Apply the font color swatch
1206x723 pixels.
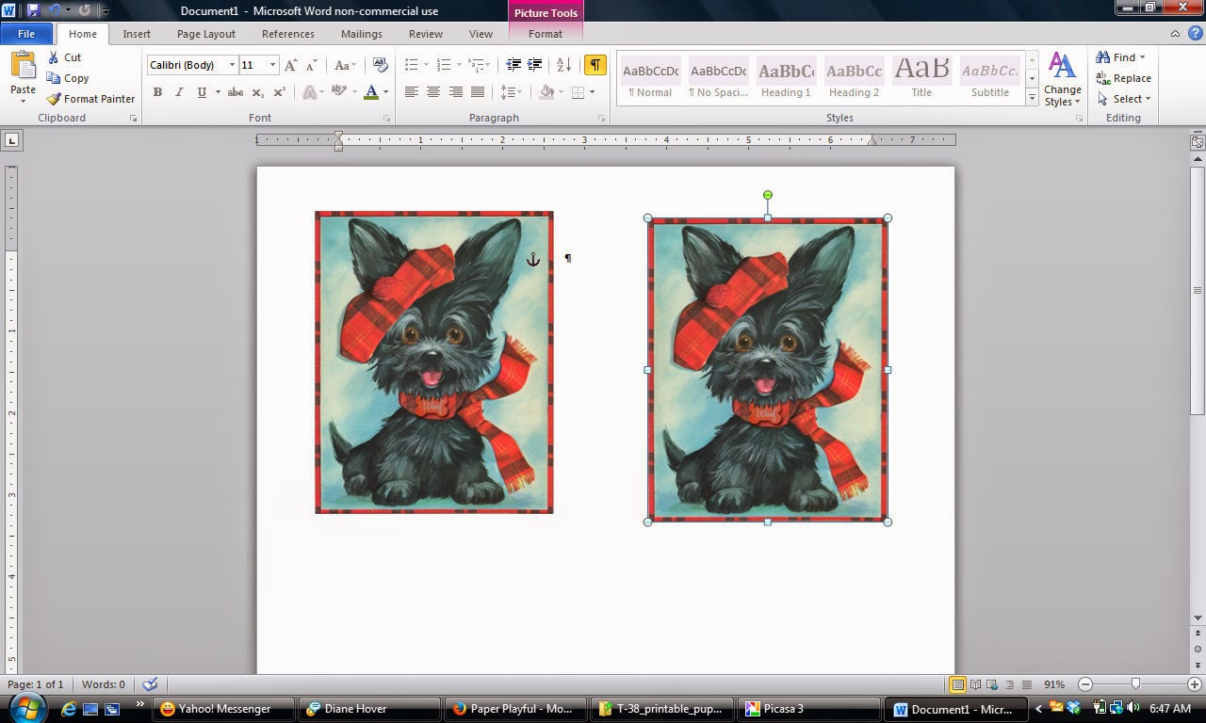point(371,92)
